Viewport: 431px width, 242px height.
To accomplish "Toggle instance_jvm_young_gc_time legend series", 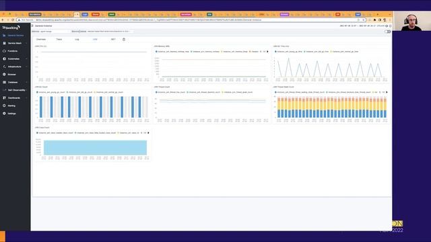I will [x=289, y=52].
